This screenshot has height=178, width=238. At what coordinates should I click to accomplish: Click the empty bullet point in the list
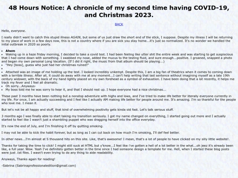pyautogui.click(x=2, y=69)
